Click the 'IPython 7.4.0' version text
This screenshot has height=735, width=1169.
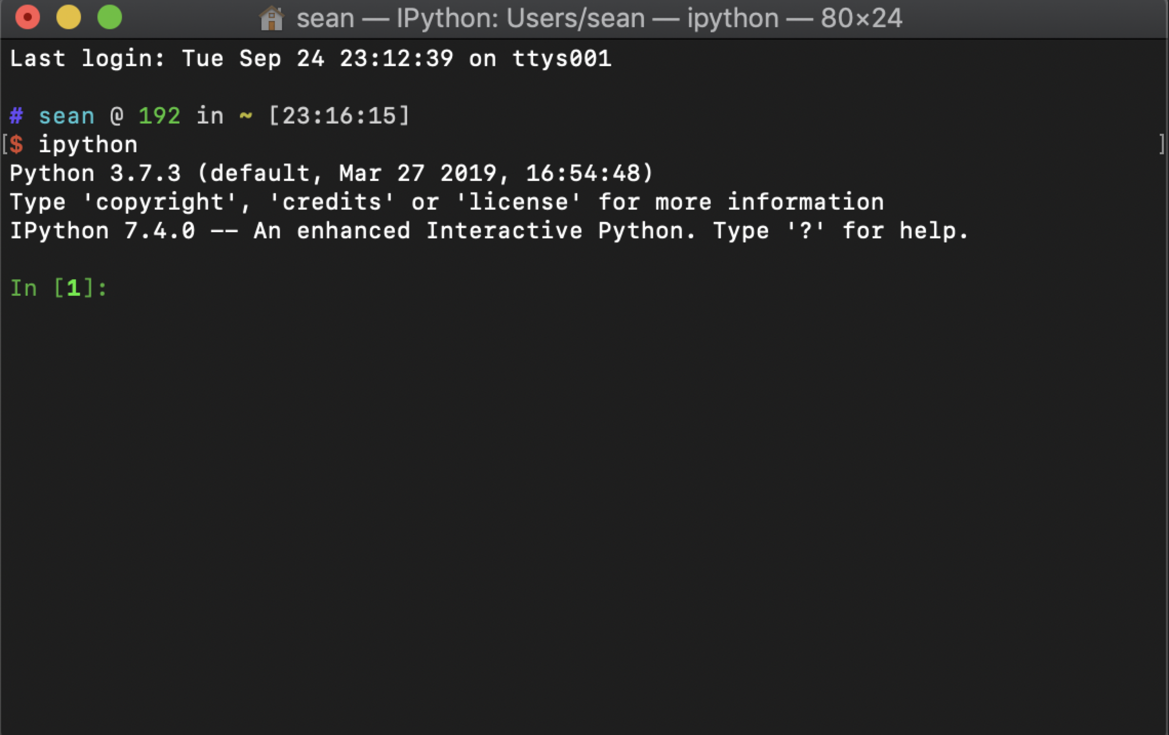(103, 231)
